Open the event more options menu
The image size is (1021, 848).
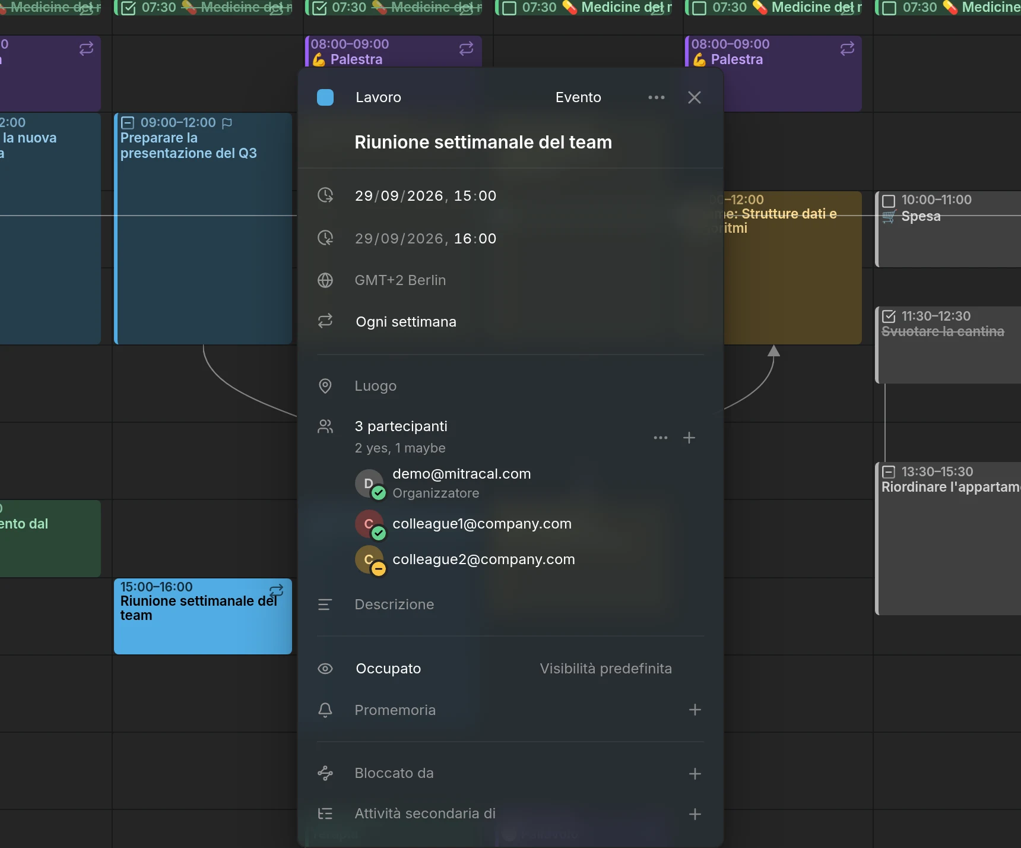point(657,97)
